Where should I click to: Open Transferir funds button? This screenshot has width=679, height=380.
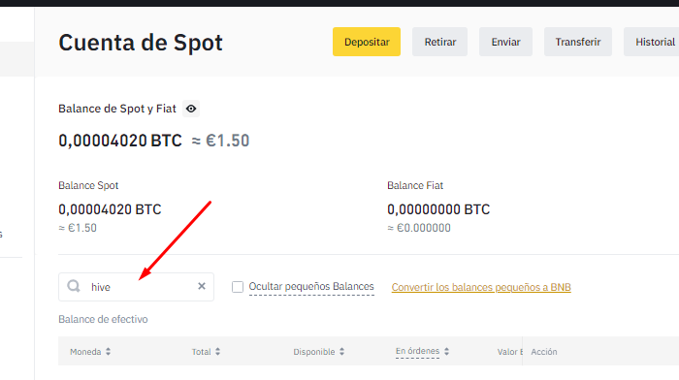(x=578, y=42)
